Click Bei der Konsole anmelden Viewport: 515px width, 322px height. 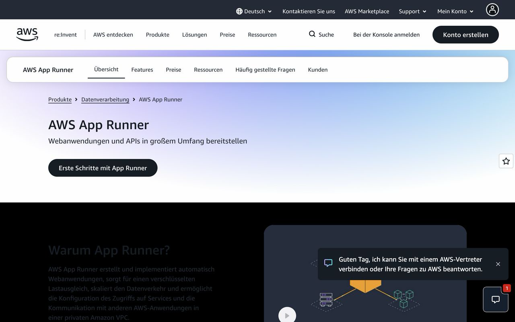point(386,35)
